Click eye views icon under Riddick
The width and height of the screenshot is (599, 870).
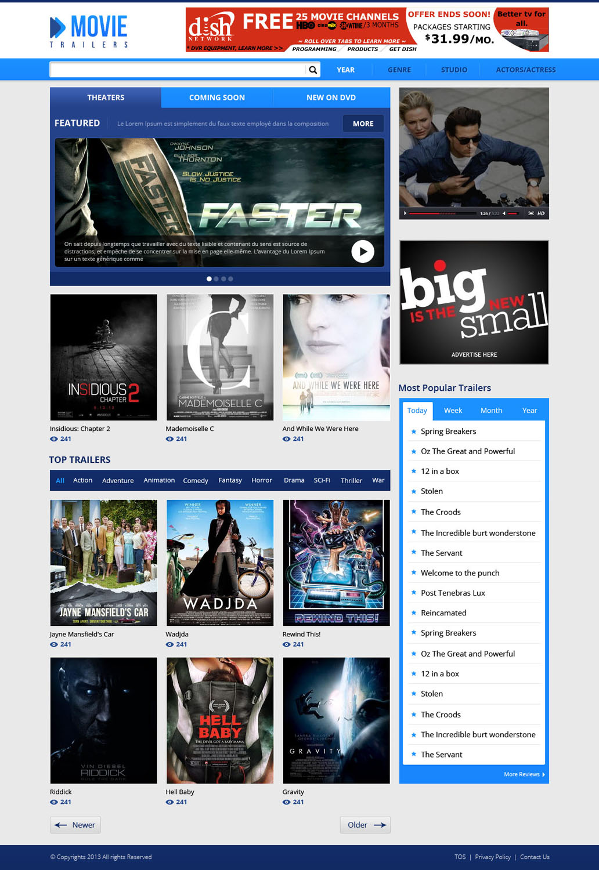53,802
